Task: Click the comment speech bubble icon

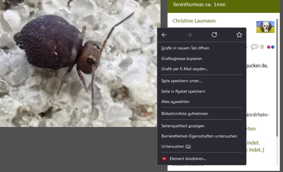Action: (x=255, y=47)
